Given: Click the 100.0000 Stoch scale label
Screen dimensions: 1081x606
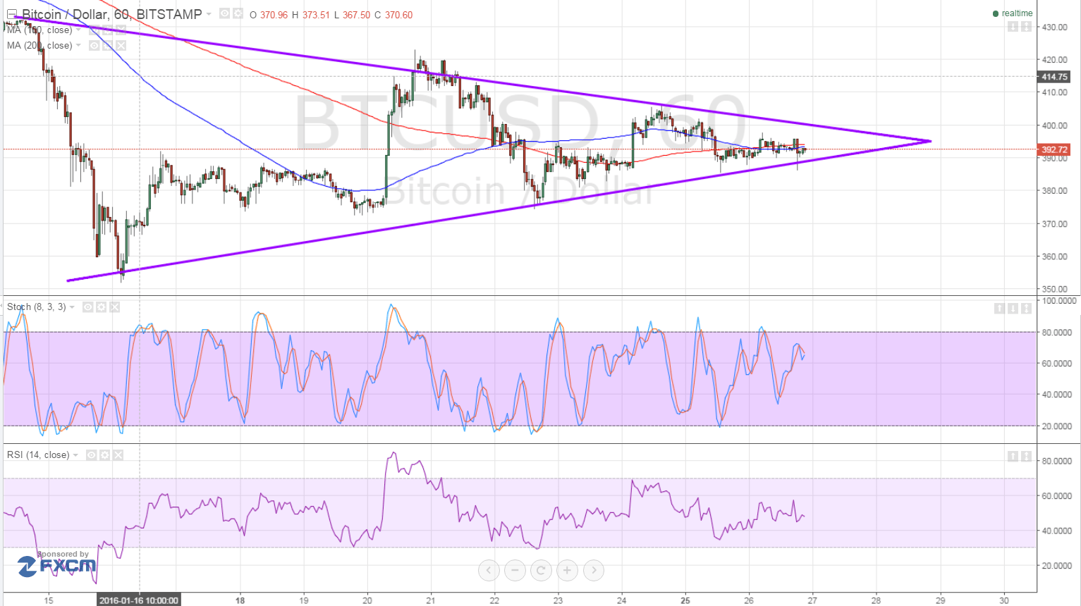Looking at the screenshot, I should click(x=1059, y=301).
